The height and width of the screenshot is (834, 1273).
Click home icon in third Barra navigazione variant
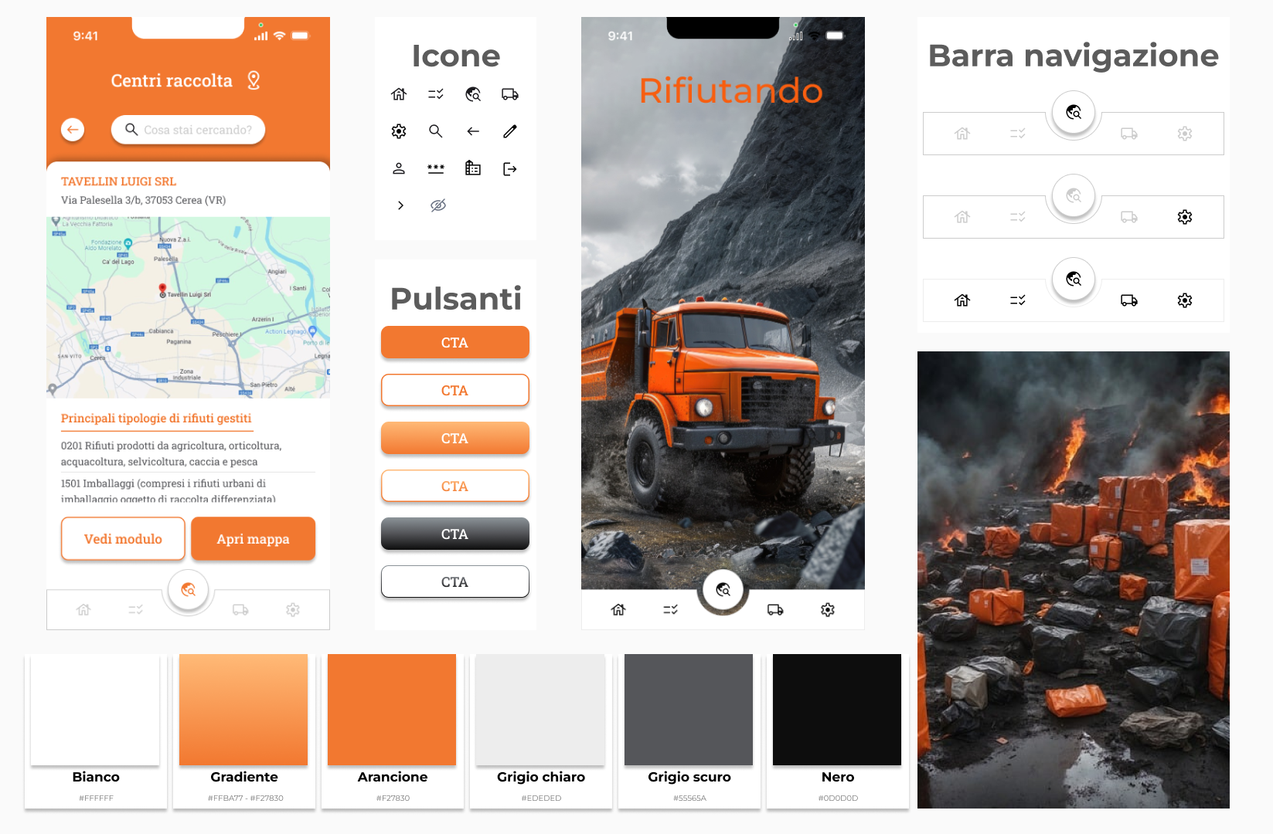pos(962,300)
